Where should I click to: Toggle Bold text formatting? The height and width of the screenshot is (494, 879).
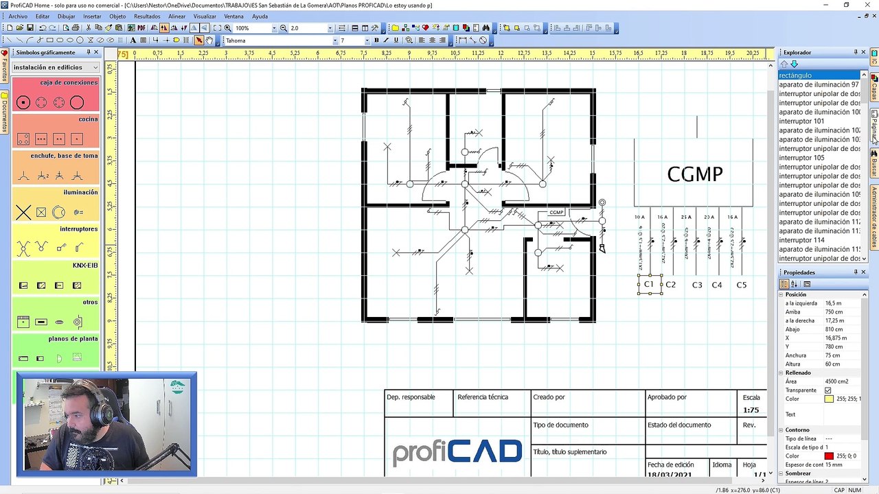pos(376,40)
